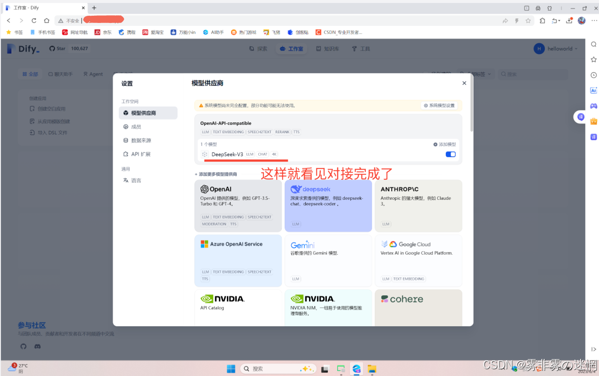
Task: Select the deepseek provider card
Action: pos(328,206)
